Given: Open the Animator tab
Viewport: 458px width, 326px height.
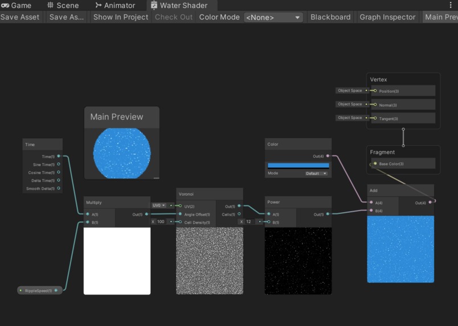Looking at the screenshot, I should click(116, 5).
